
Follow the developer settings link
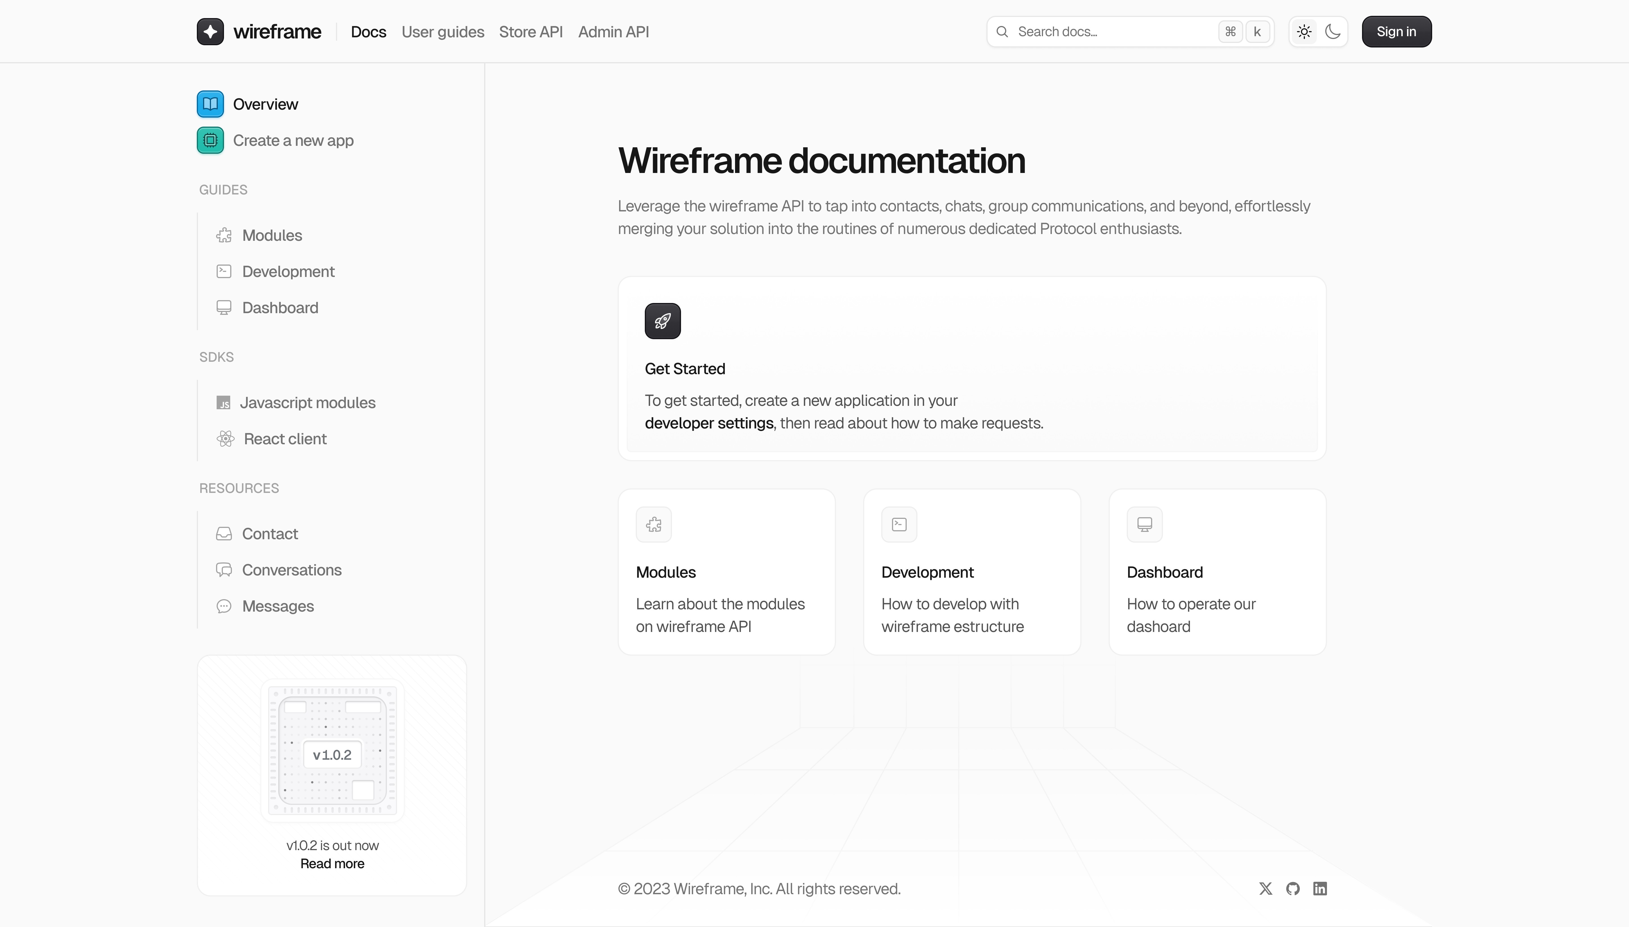(709, 423)
